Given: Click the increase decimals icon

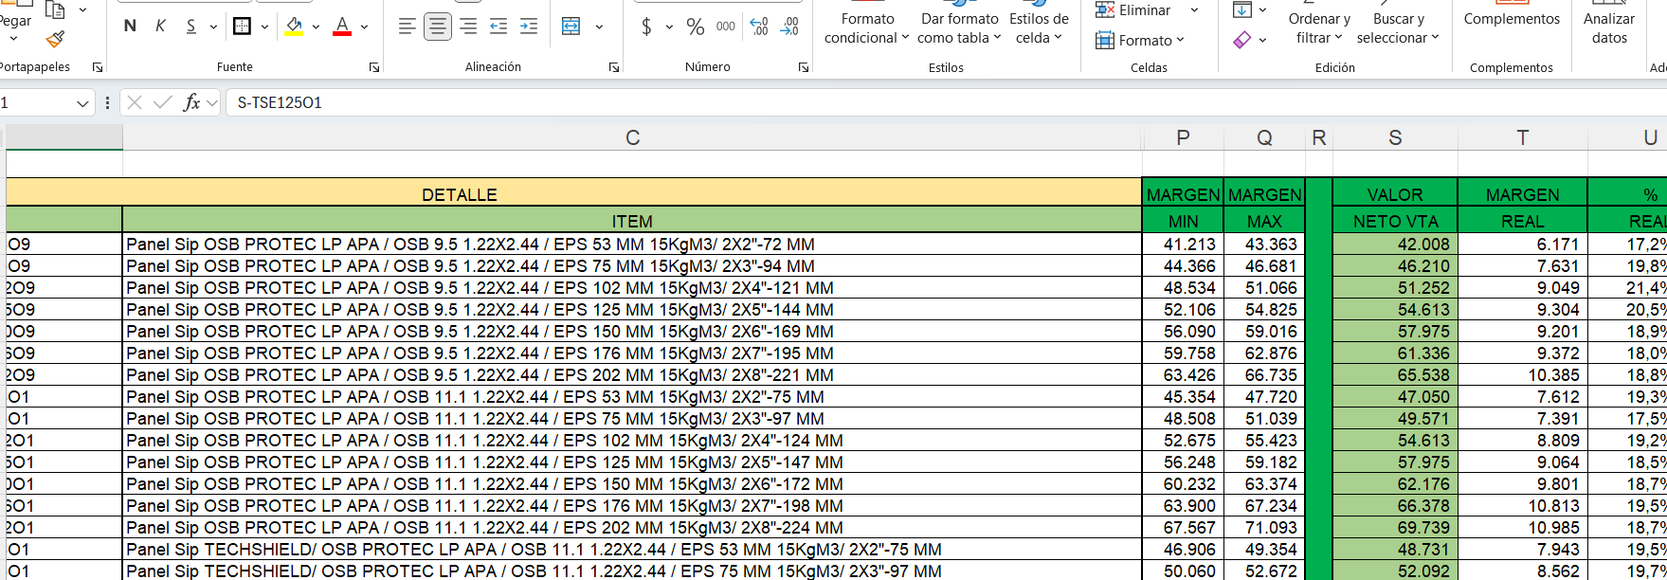Looking at the screenshot, I should click(759, 27).
